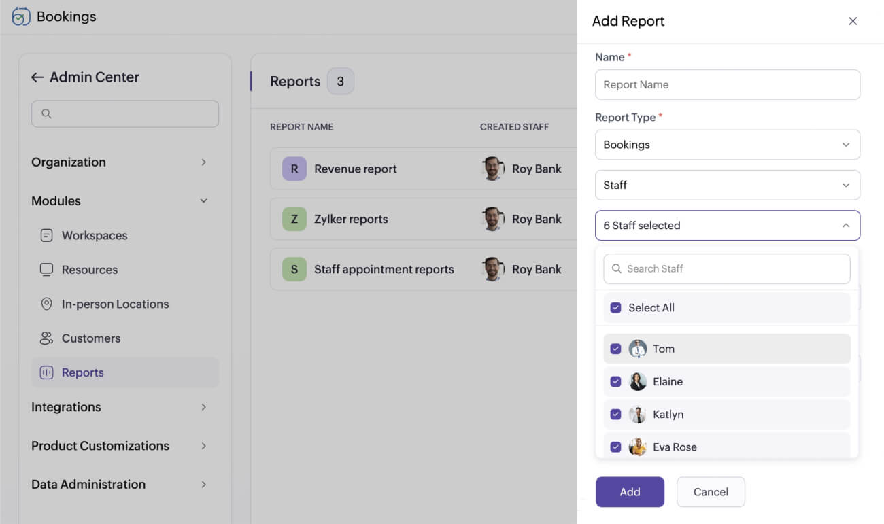This screenshot has height=524, width=884.
Task: Cancel the Add Report form
Action: pyautogui.click(x=711, y=491)
